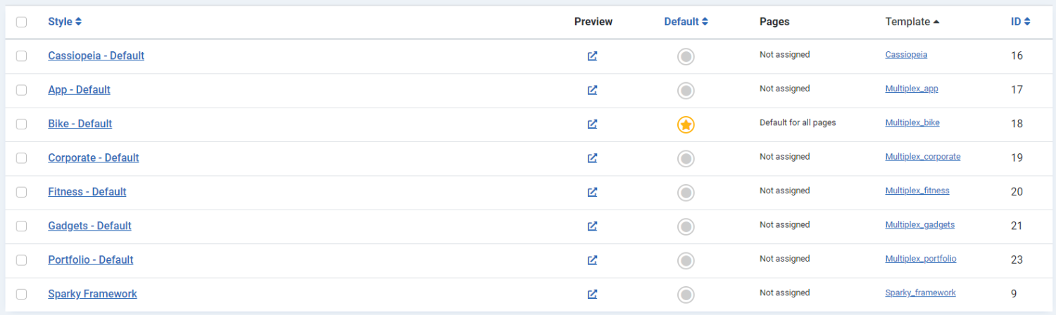The height and width of the screenshot is (315, 1056).
Task: Sort table by ID column
Action: point(1021,22)
